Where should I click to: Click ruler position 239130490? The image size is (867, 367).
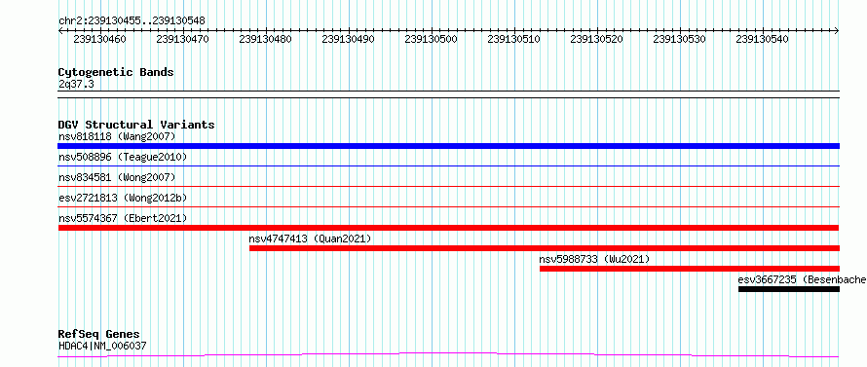point(349,40)
